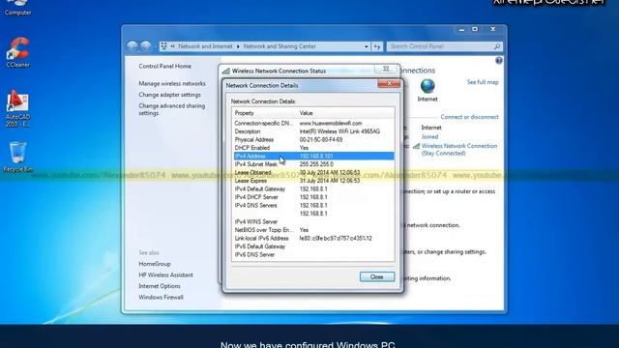Screen dimensions: 619x348
Task: Open the AutoCAD 2010 desktop shortcut
Action: click(x=17, y=108)
